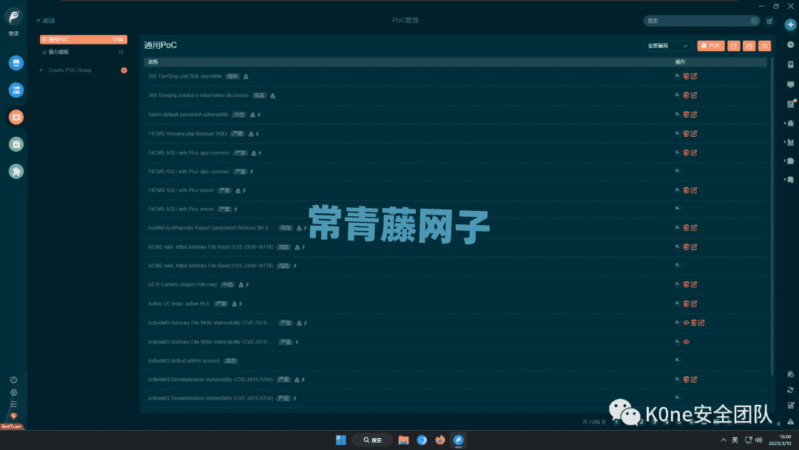799x450 pixels.
Task: Edit the 3ware default password vulnerability PoC
Action: pos(694,115)
